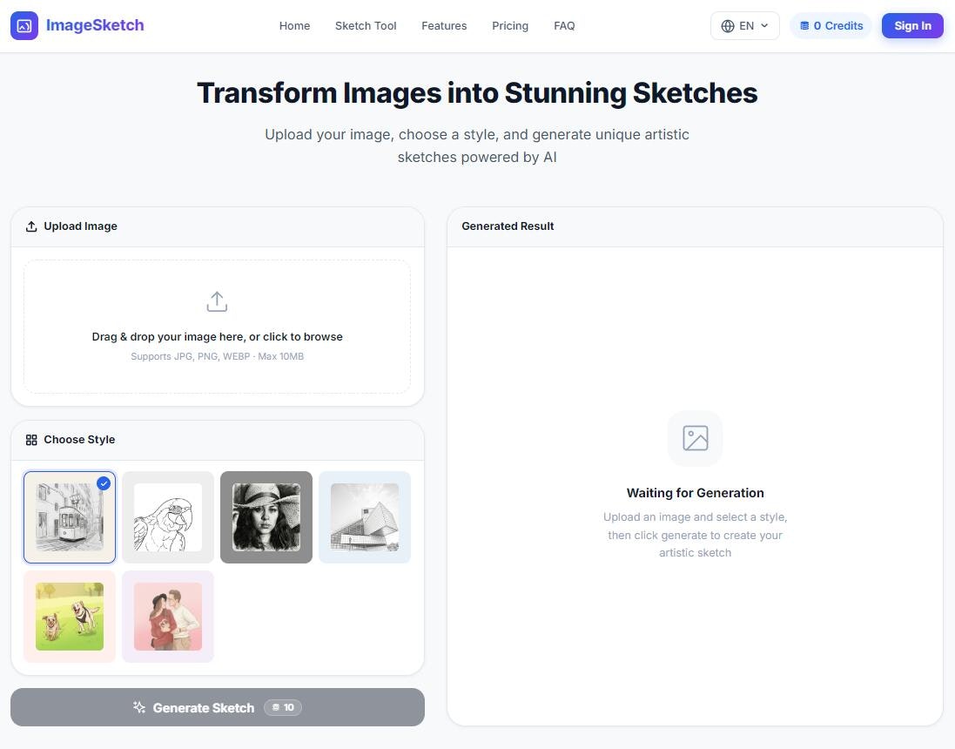Click the ImageSketch logo icon

click(24, 25)
